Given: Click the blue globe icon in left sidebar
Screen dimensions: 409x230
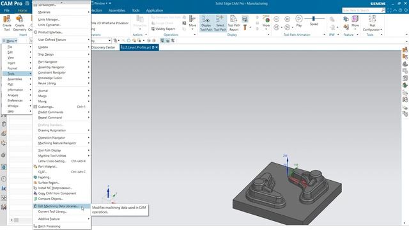Looking at the screenshot, I should 4,167.
